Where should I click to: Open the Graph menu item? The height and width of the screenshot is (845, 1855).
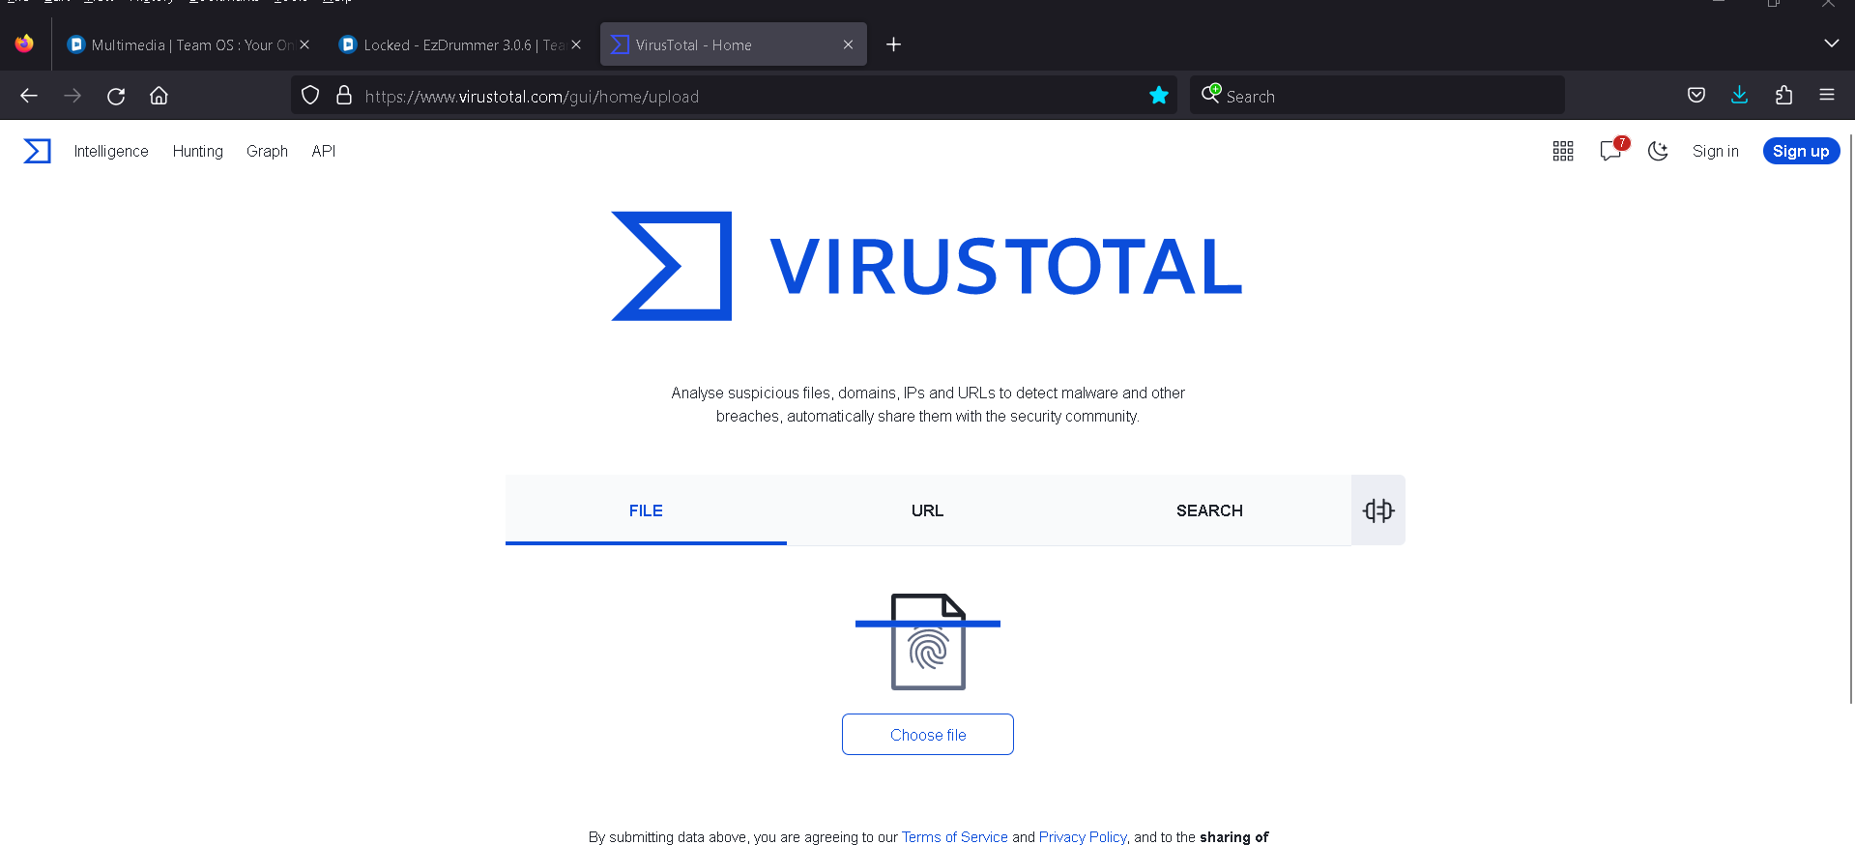(x=267, y=151)
